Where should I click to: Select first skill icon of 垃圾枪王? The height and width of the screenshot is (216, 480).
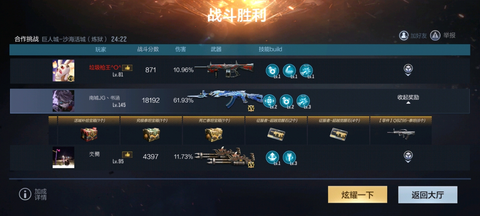click(x=272, y=71)
